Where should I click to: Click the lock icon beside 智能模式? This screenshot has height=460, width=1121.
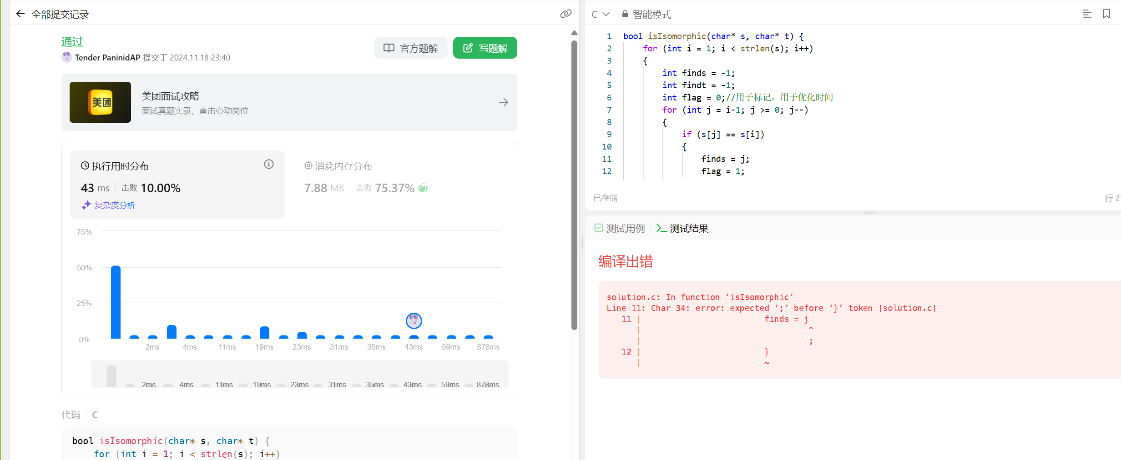click(x=625, y=15)
